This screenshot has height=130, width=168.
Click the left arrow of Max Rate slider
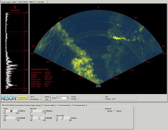pos(31,111)
